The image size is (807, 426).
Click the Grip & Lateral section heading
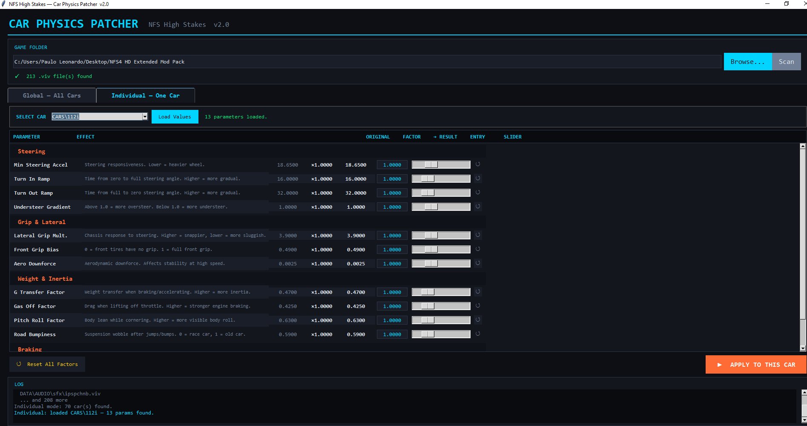42,222
